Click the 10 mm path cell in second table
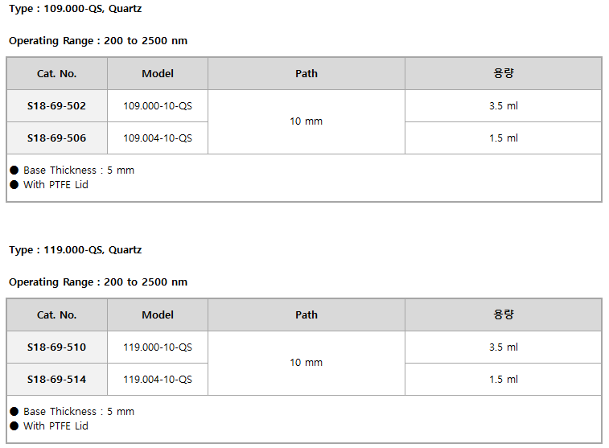Image resolution: width=609 pixels, height=448 pixels. coord(307,363)
